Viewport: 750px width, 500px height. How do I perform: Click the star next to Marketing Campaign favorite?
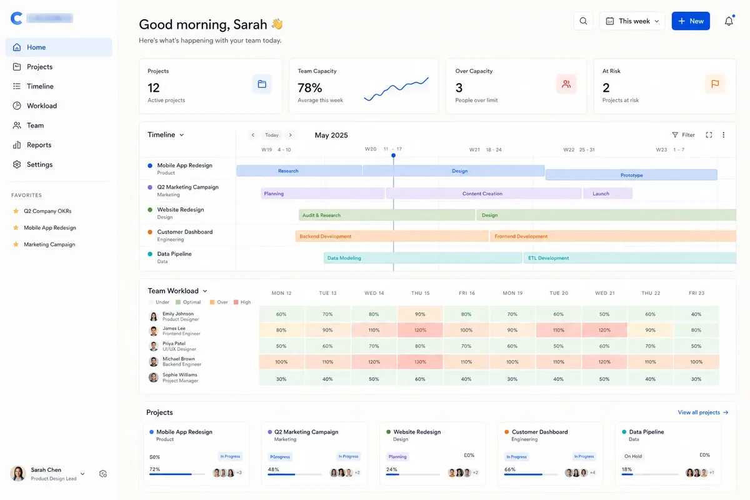(16, 244)
